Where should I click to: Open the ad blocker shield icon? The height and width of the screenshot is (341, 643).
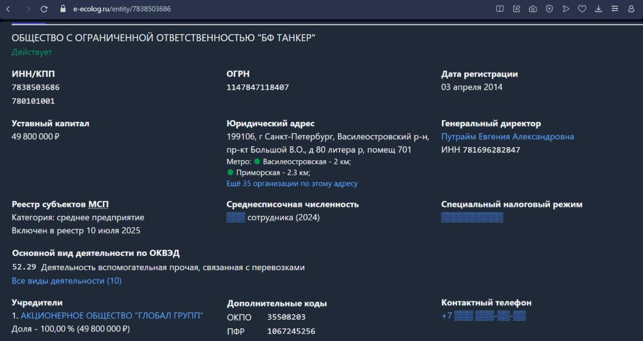(549, 9)
